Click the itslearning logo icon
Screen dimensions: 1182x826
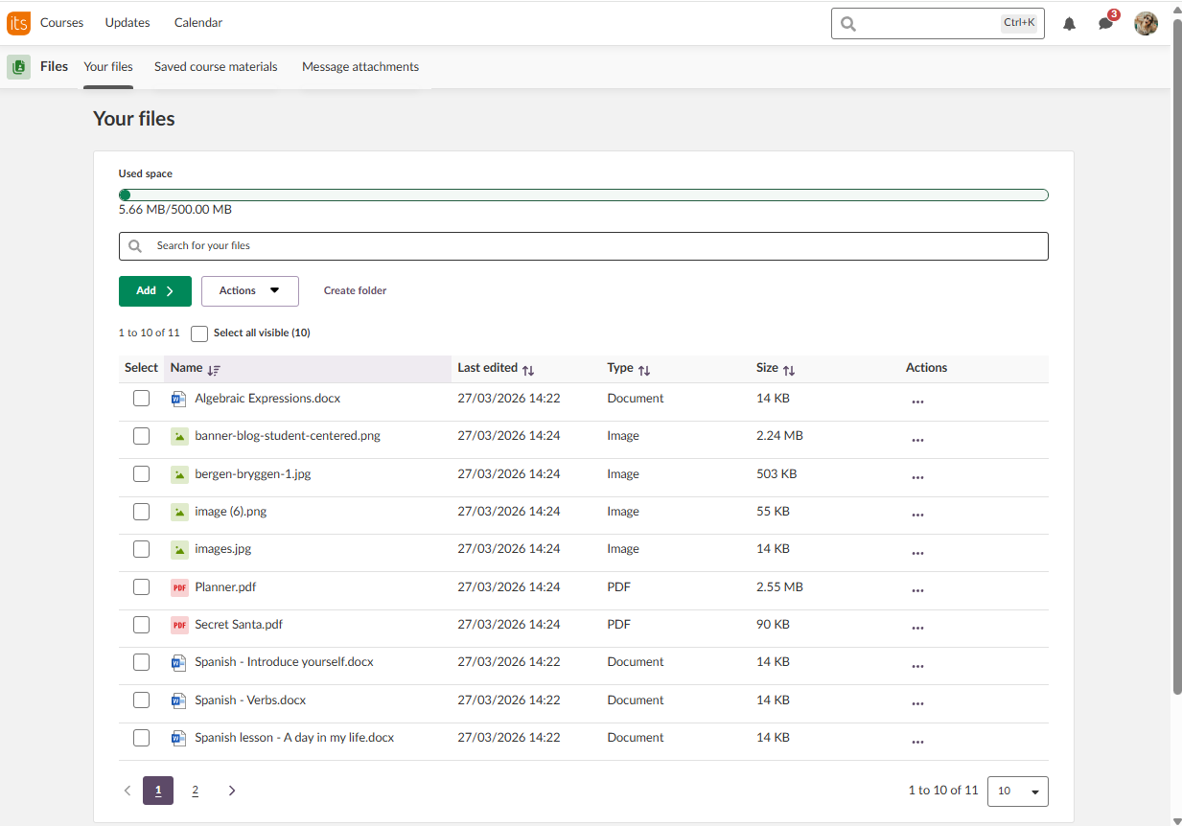click(x=18, y=23)
